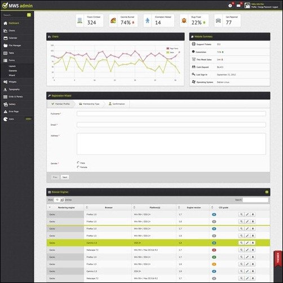Image resolution: width=283 pixels, height=283 pixels.
Task: Switch to Membership Type wizard tab
Action: click(x=89, y=104)
